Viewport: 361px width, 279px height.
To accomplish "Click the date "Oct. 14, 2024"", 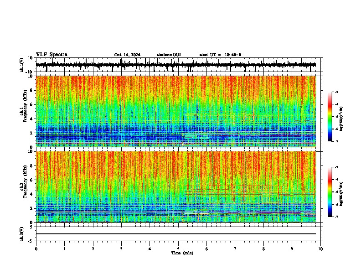I will [x=127, y=55].
